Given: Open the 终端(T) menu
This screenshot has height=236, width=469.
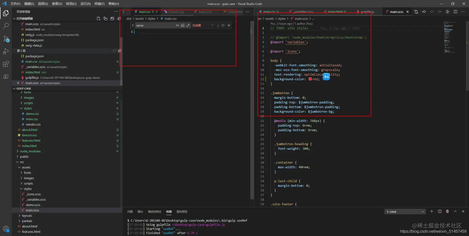Looking at the screenshot, I should click(99, 4).
